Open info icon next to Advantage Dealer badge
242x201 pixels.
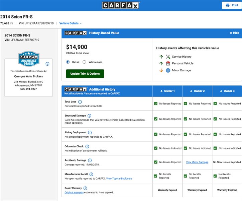pos(47,64)
